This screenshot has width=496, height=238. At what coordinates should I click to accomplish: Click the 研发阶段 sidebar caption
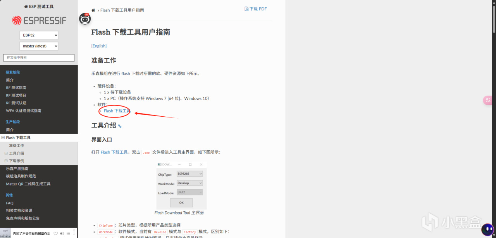[x=13, y=72]
